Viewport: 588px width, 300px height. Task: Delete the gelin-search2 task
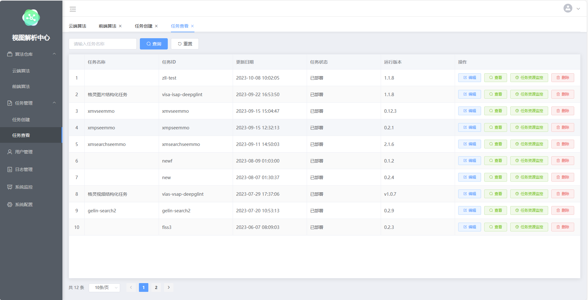563,210
